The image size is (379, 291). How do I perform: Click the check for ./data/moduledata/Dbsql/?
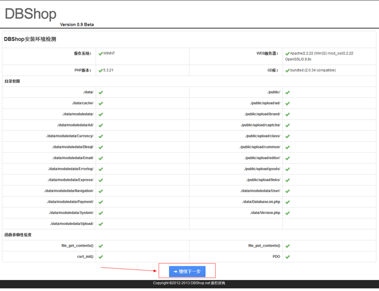[100, 147]
